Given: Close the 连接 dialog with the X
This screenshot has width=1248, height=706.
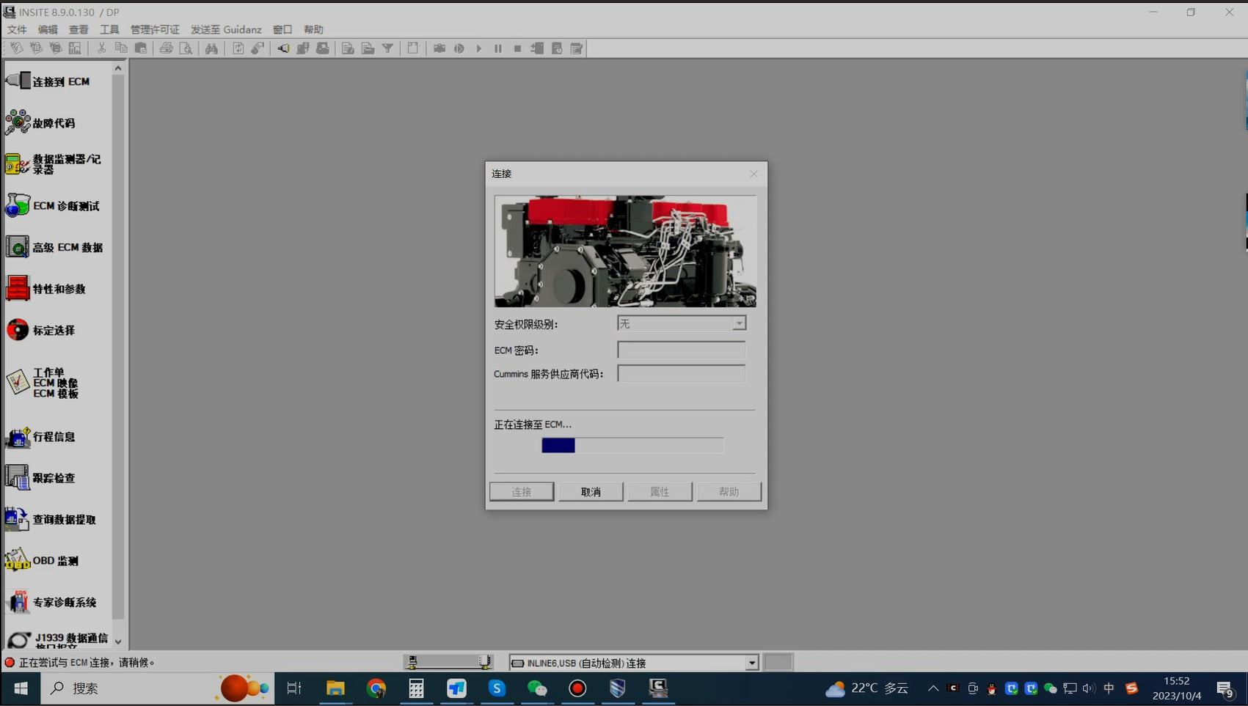Looking at the screenshot, I should click(753, 174).
